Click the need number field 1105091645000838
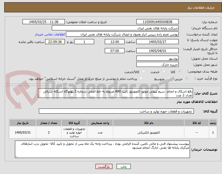 [x=157, y=22]
